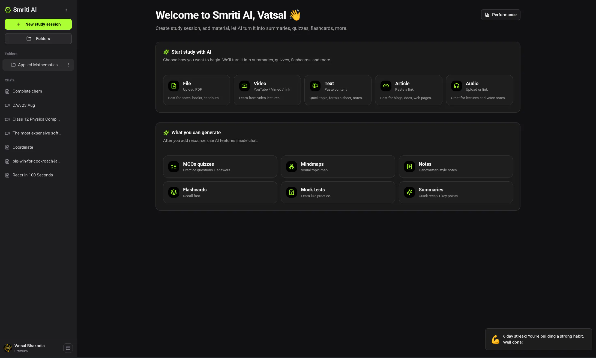596x358 pixels.
Task: Click the MCQs quizzes checklist icon
Action: (x=174, y=167)
